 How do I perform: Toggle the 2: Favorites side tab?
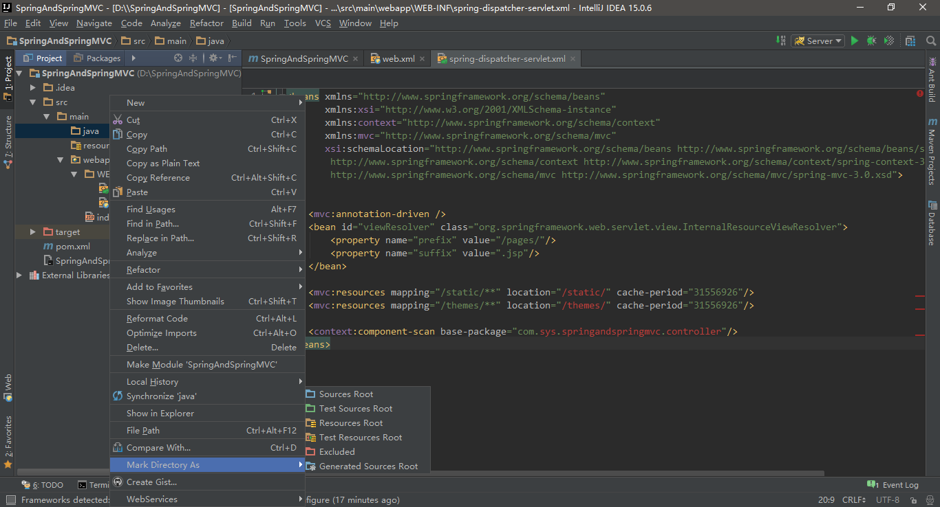(x=8, y=442)
